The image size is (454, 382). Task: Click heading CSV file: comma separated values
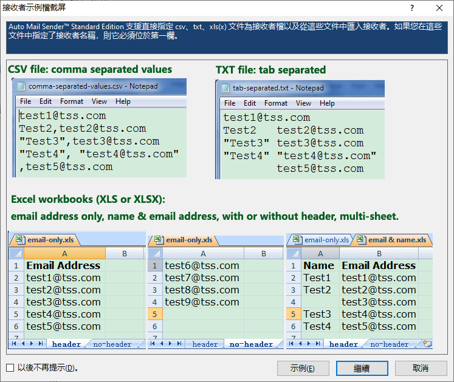(90, 69)
